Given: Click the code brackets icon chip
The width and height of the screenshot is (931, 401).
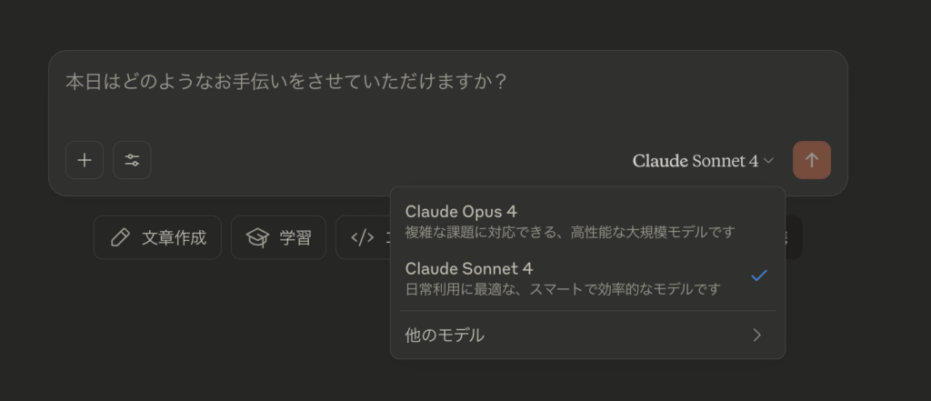Looking at the screenshot, I should coord(362,237).
